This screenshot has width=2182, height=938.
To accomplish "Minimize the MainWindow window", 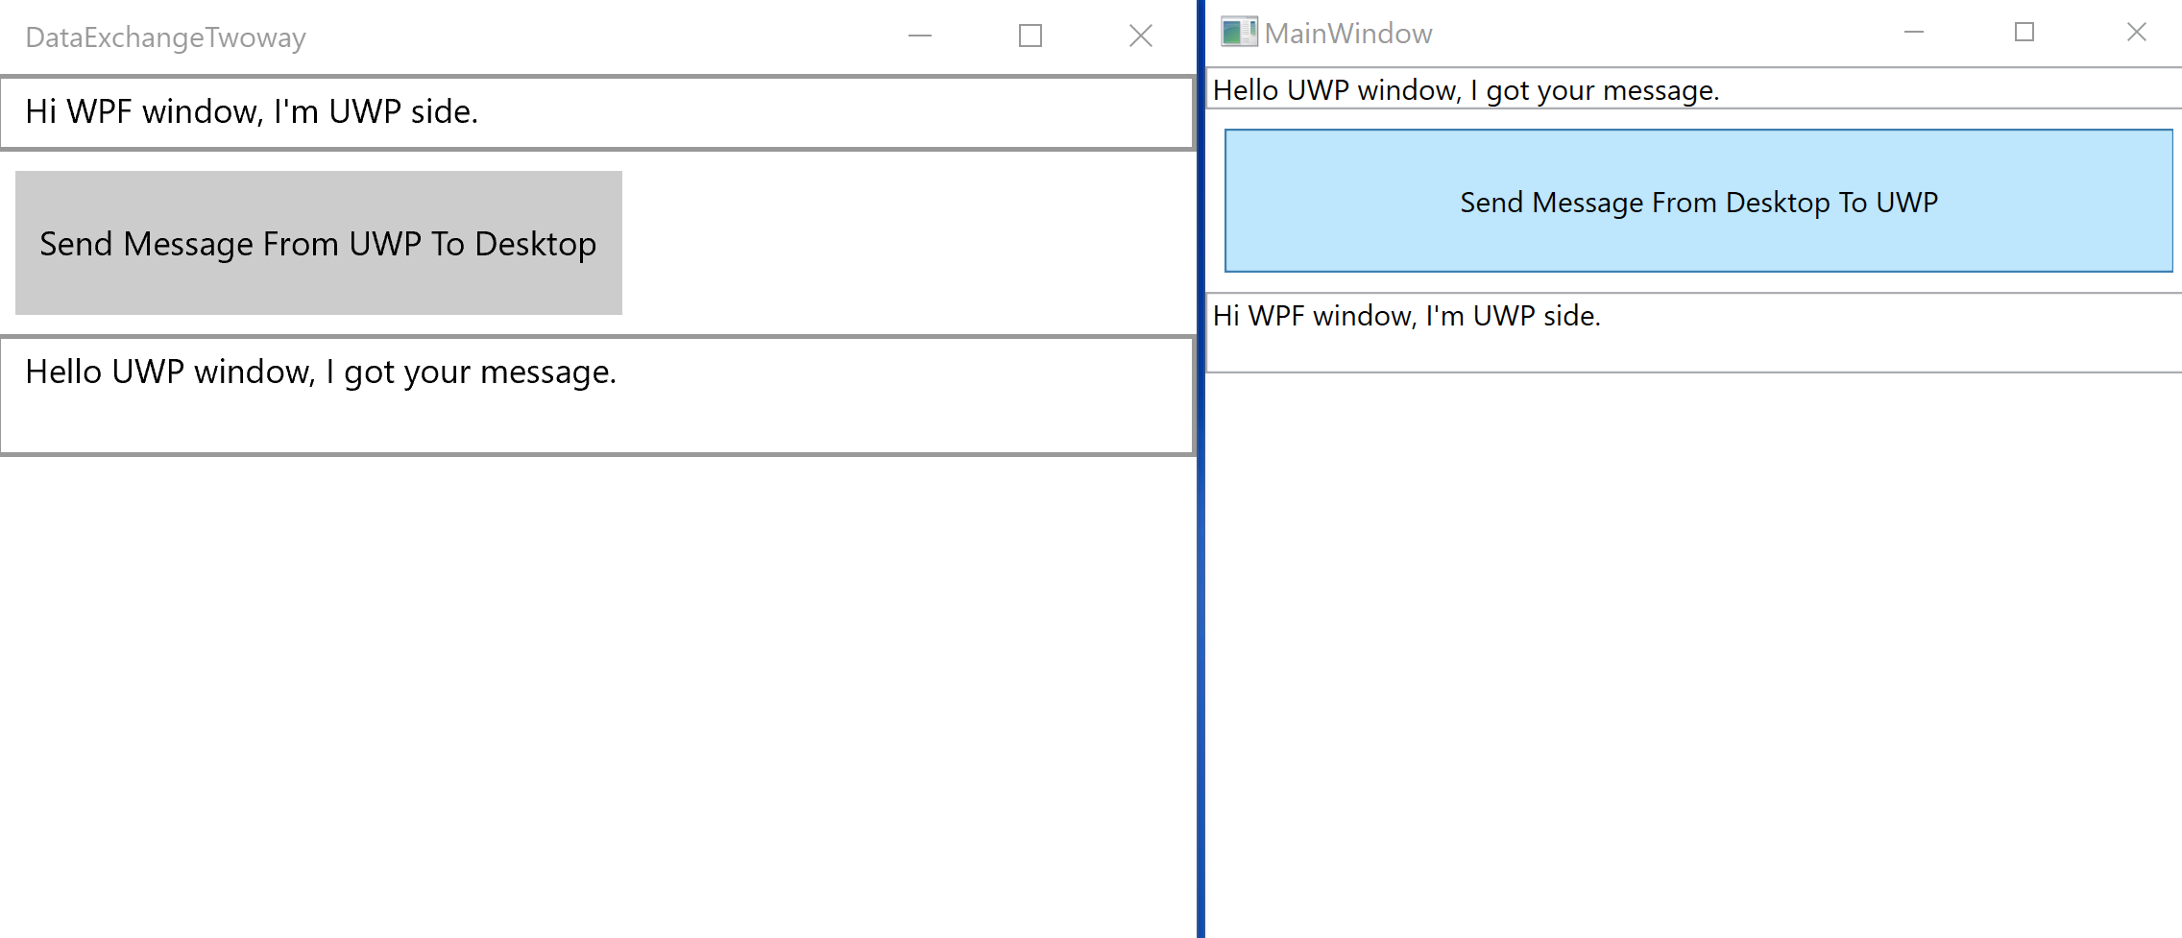I will (x=1914, y=33).
